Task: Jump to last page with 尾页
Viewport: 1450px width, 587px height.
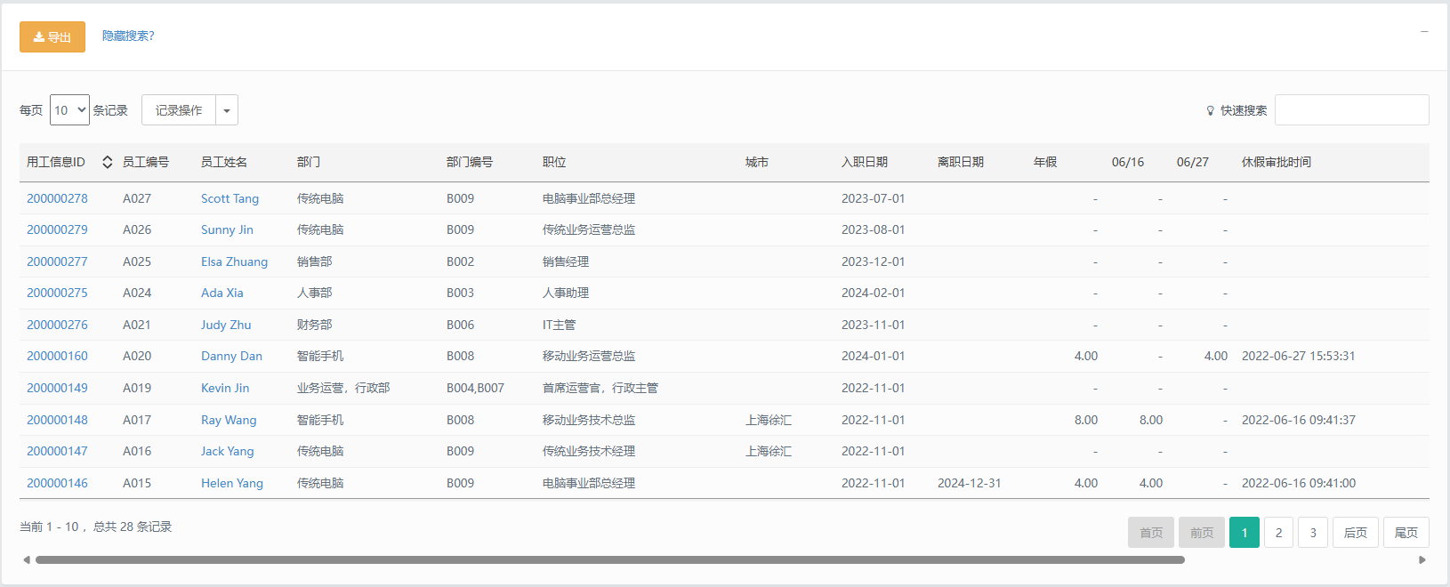Action: click(x=1406, y=533)
